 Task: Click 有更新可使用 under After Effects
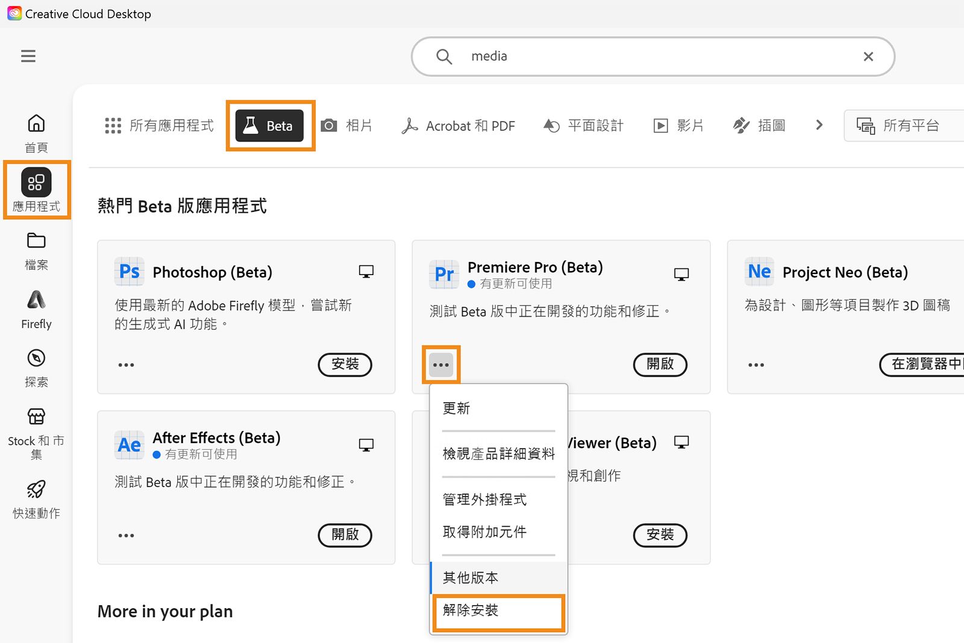click(201, 454)
